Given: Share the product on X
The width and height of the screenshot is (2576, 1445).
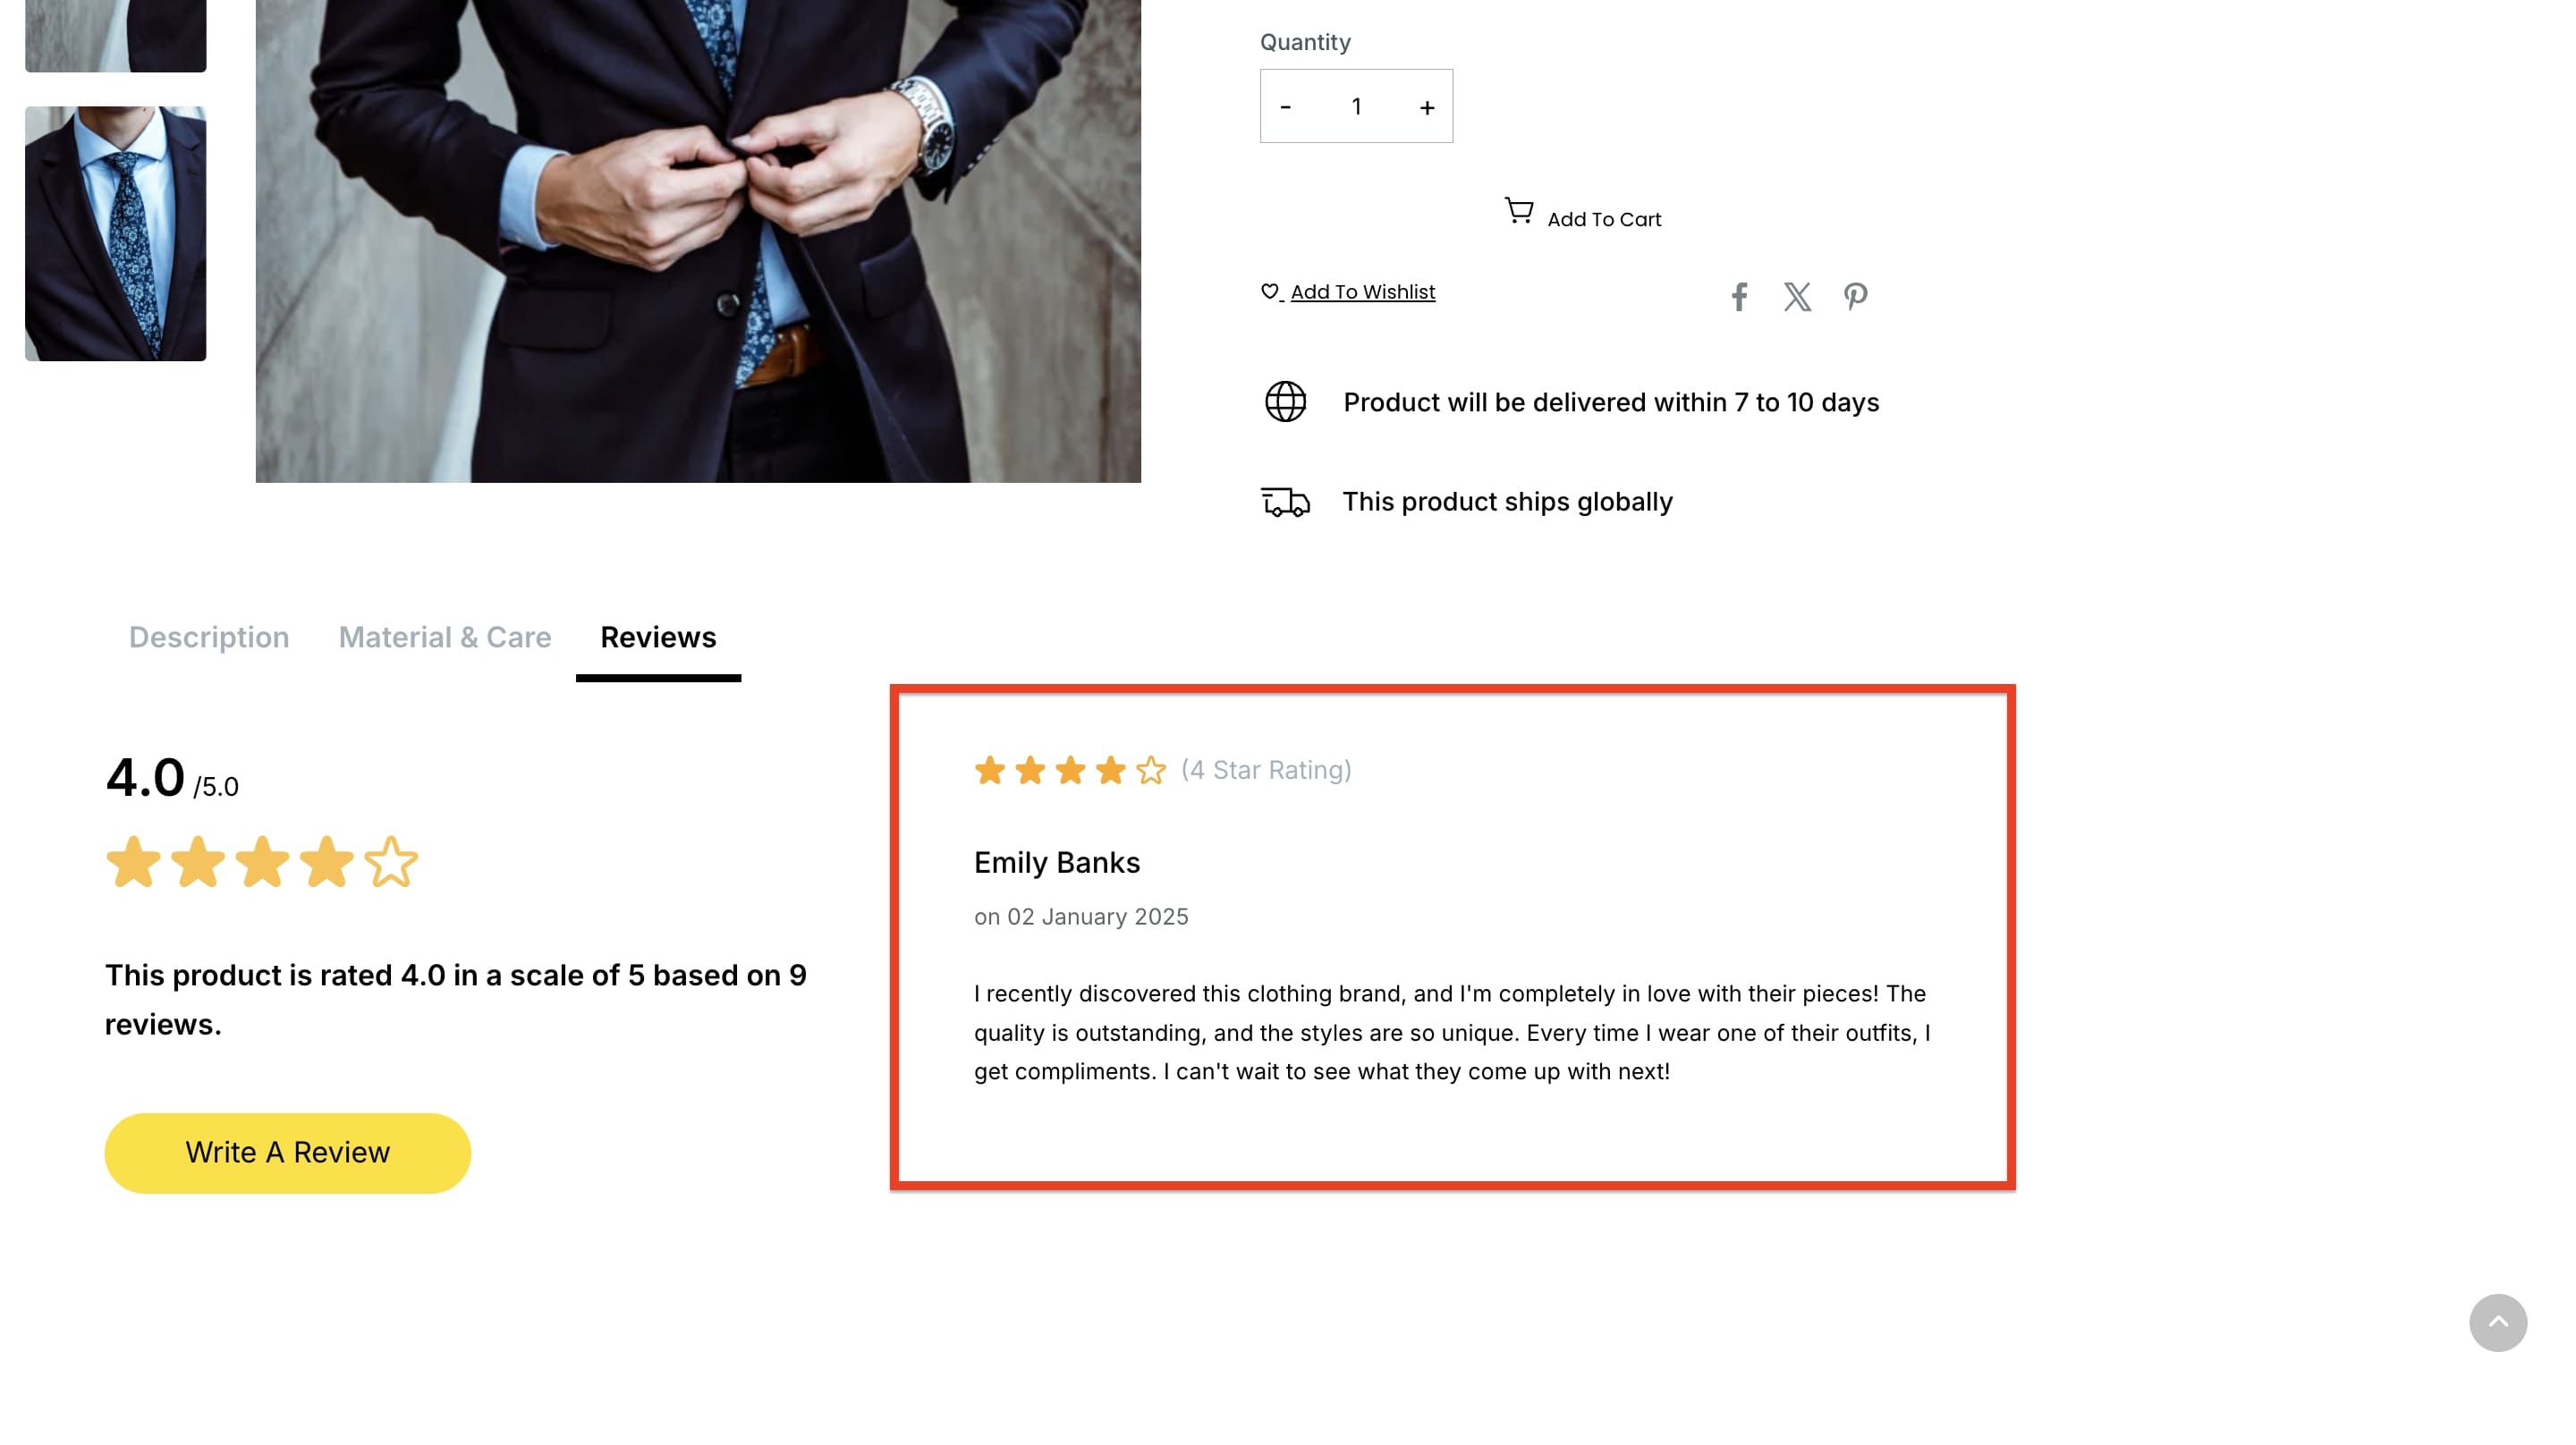Looking at the screenshot, I should 1797,295.
